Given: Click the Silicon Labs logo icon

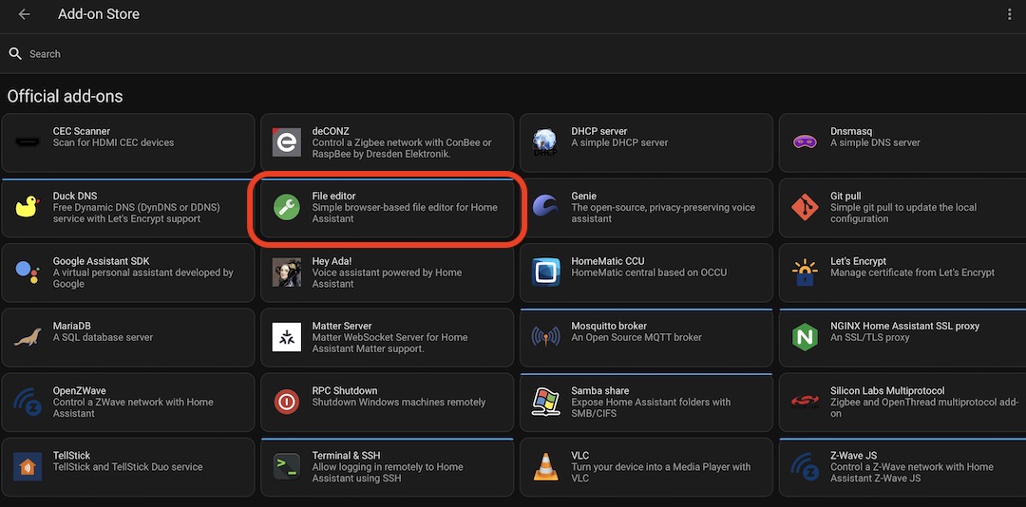Looking at the screenshot, I should click(805, 402).
